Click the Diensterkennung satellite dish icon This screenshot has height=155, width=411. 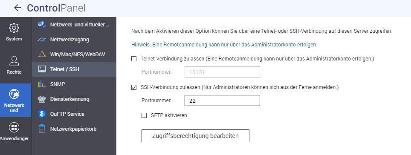tap(42, 99)
